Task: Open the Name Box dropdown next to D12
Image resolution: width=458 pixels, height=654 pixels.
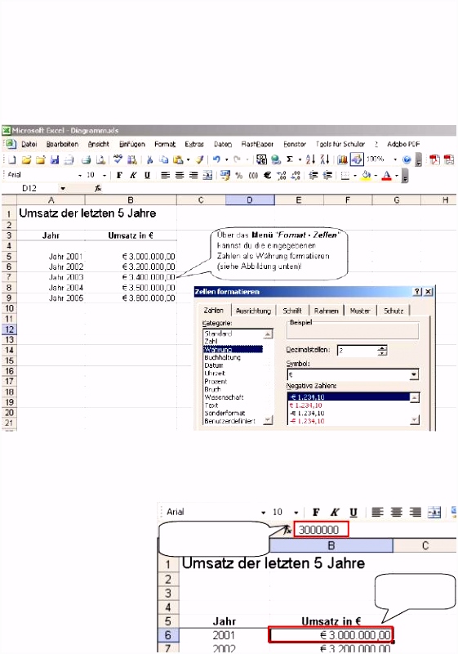Action: (62, 189)
